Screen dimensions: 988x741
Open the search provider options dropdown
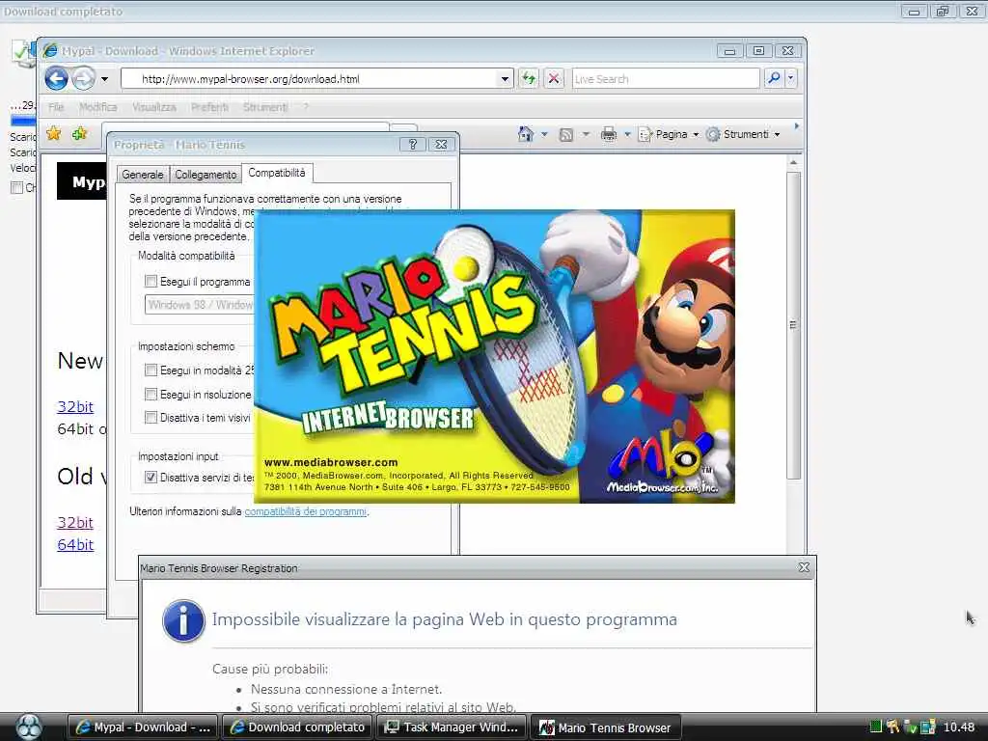coord(791,79)
